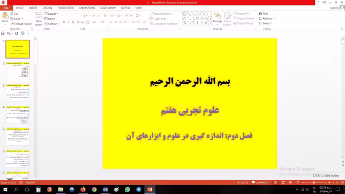Toggle Strikethrough formatting
The image size is (345, 194).
point(82,22)
